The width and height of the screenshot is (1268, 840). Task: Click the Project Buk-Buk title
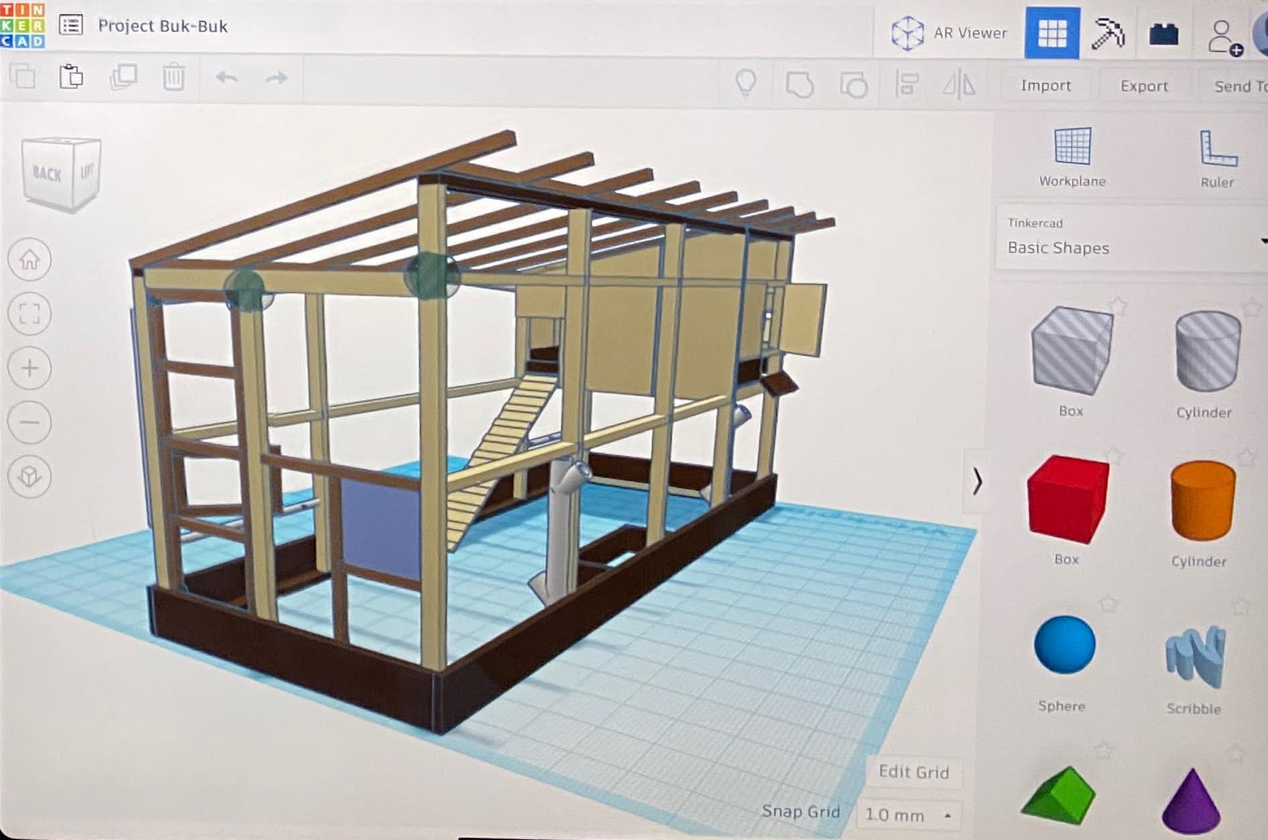click(x=163, y=26)
